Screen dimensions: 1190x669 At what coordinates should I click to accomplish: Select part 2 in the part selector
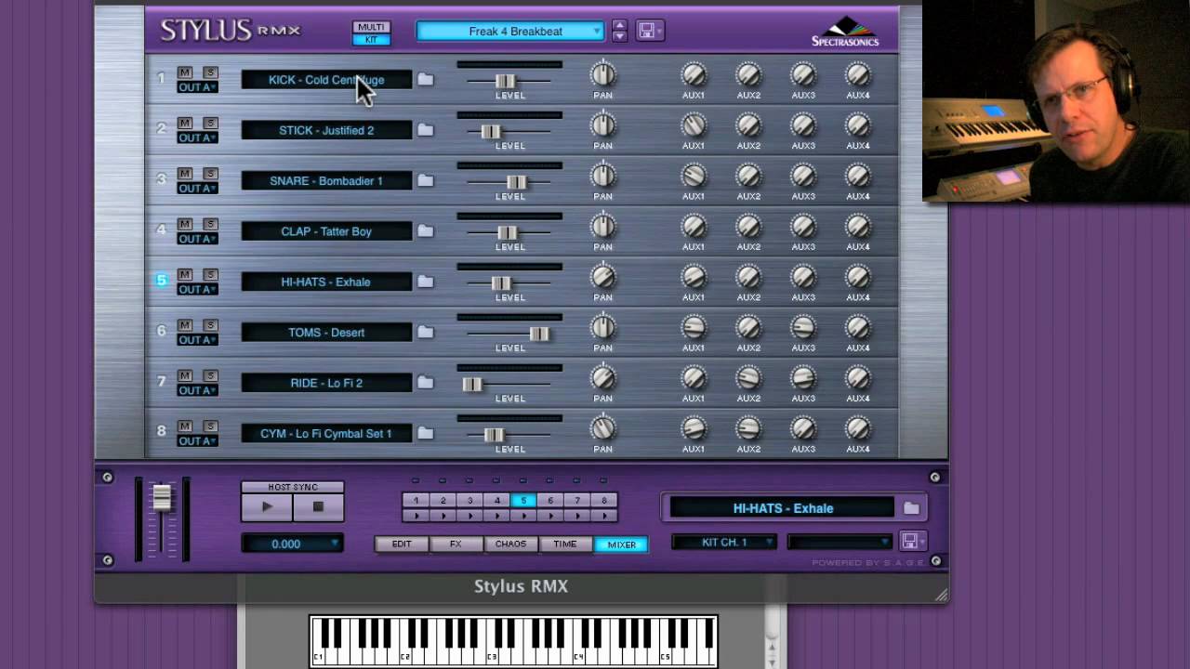click(443, 501)
